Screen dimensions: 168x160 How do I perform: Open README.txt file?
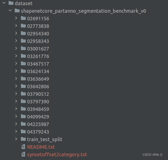41,147
